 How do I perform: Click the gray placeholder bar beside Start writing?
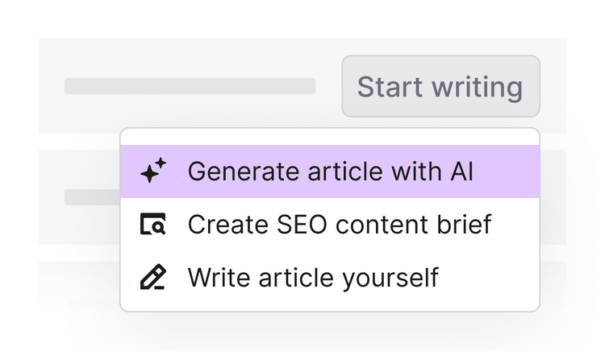(x=190, y=86)
